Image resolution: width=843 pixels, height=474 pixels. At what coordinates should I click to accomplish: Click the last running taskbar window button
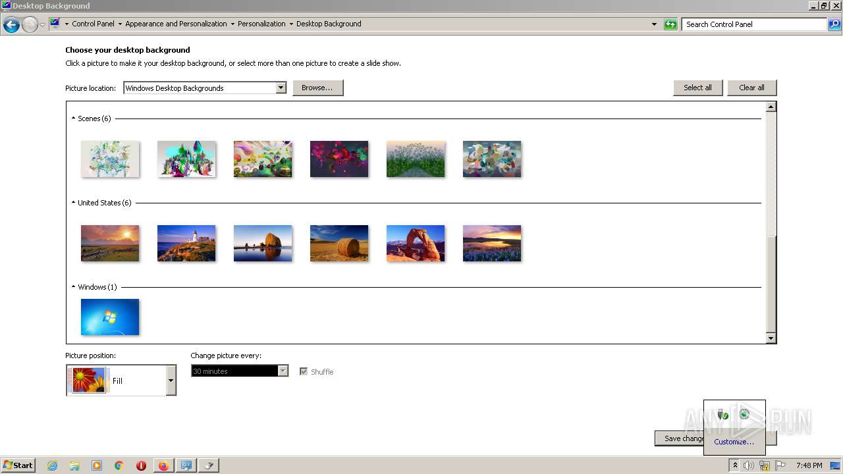point(209,465)
